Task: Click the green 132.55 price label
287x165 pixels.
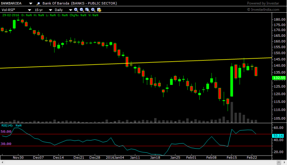Action: click(279, 78)
